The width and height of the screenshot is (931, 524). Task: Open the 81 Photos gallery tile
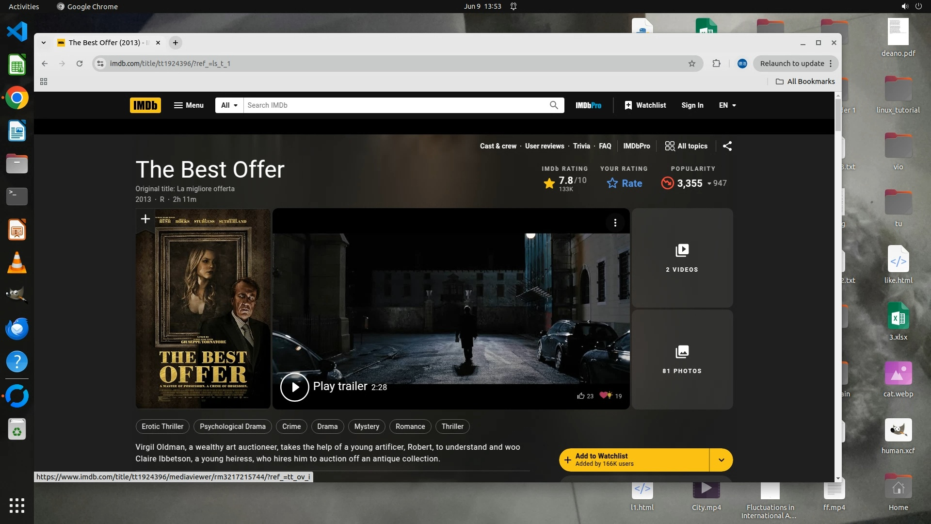682,360
